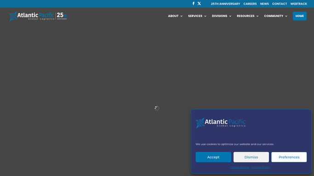The height and width of the screenshot is (176, 314).
Task: Click the Atlantic Pacific logo in cookie banner
Action: [x=221, y=123]
